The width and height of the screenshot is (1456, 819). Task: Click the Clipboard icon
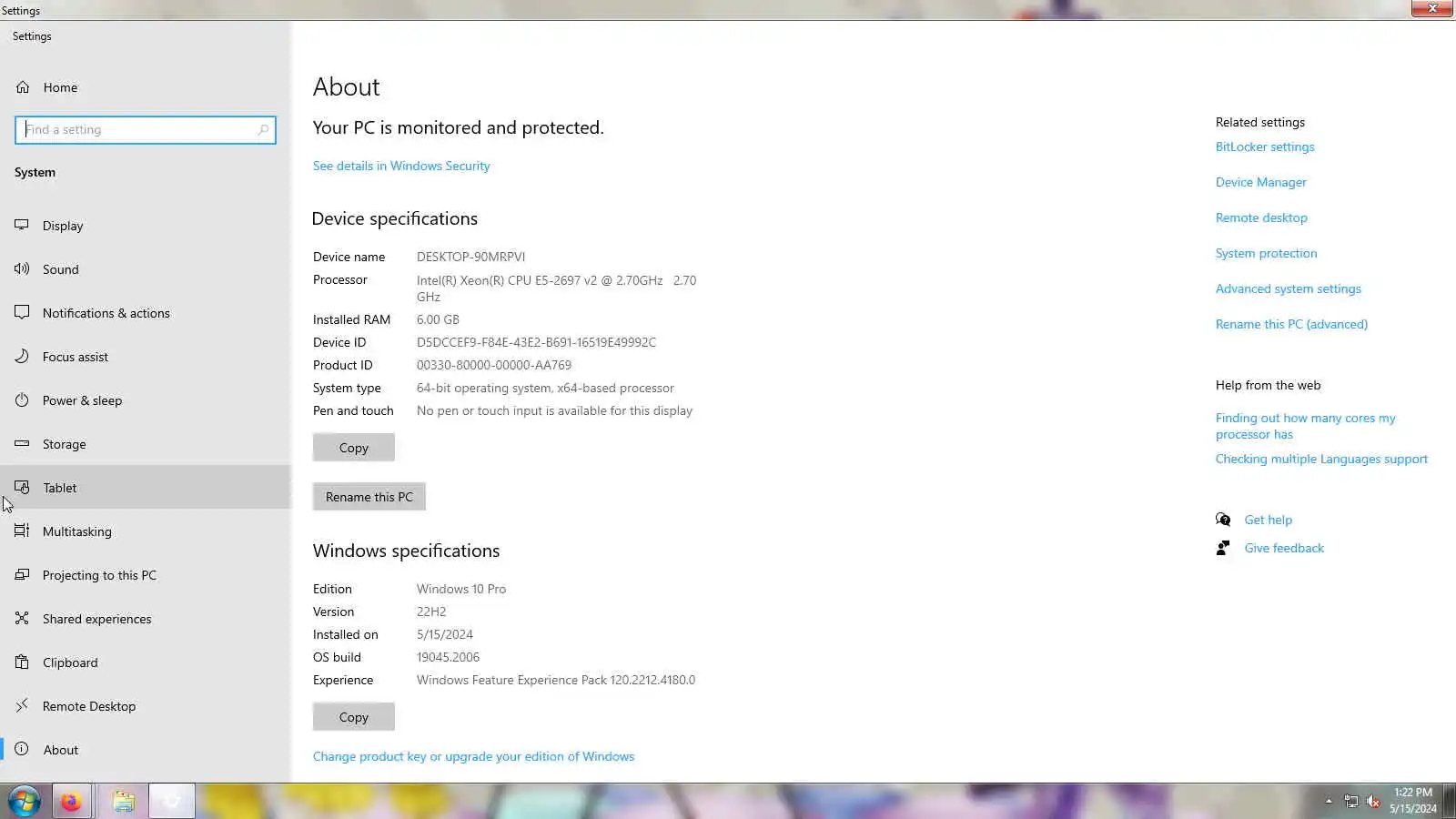pos(22,662)
